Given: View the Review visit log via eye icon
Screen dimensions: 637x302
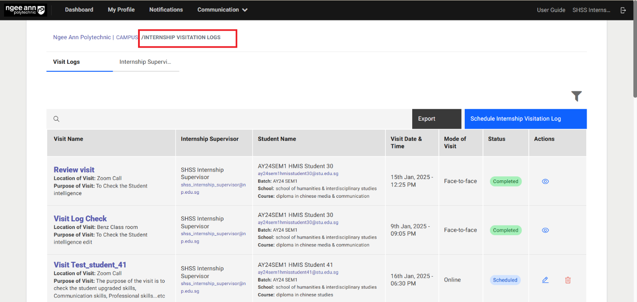Looking at the screenshot, I should 545,181.
